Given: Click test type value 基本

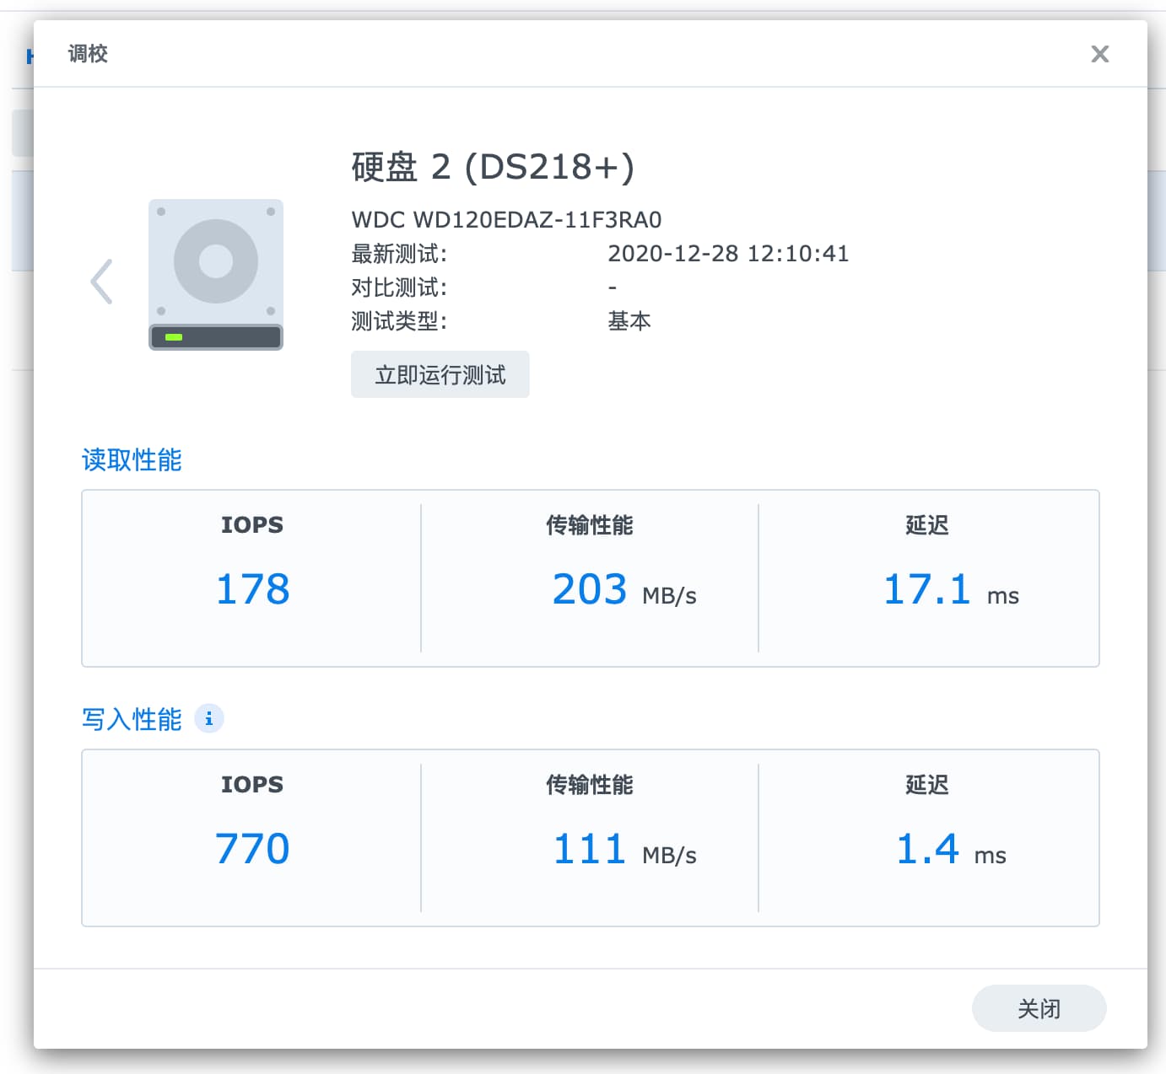Looking at the screenshot, I should click(x=629, y=321).
